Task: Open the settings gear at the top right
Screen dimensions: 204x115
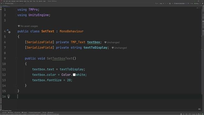Action: [x=203, y=4]
